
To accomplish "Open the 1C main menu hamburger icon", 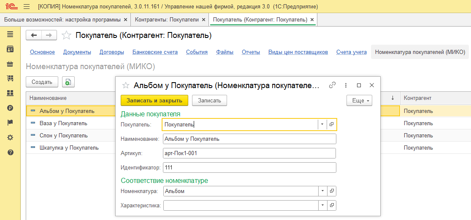I will (x=27, y=6).
